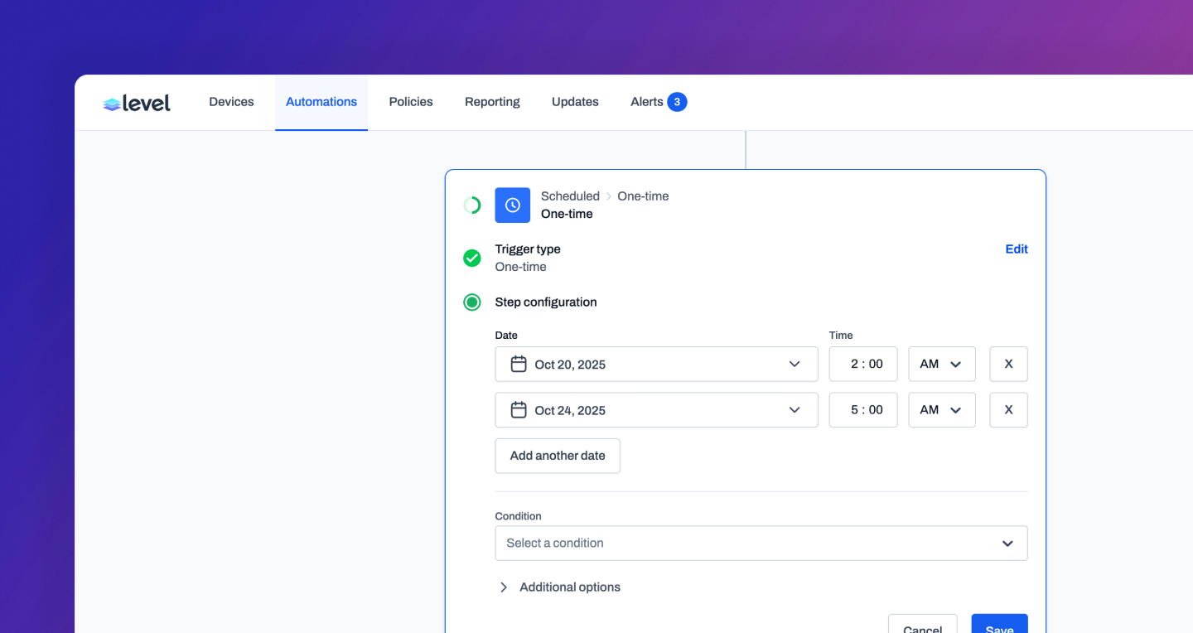Click Add another date button
This screenshot has width=1193, height=633.
[x=558, y=456]
